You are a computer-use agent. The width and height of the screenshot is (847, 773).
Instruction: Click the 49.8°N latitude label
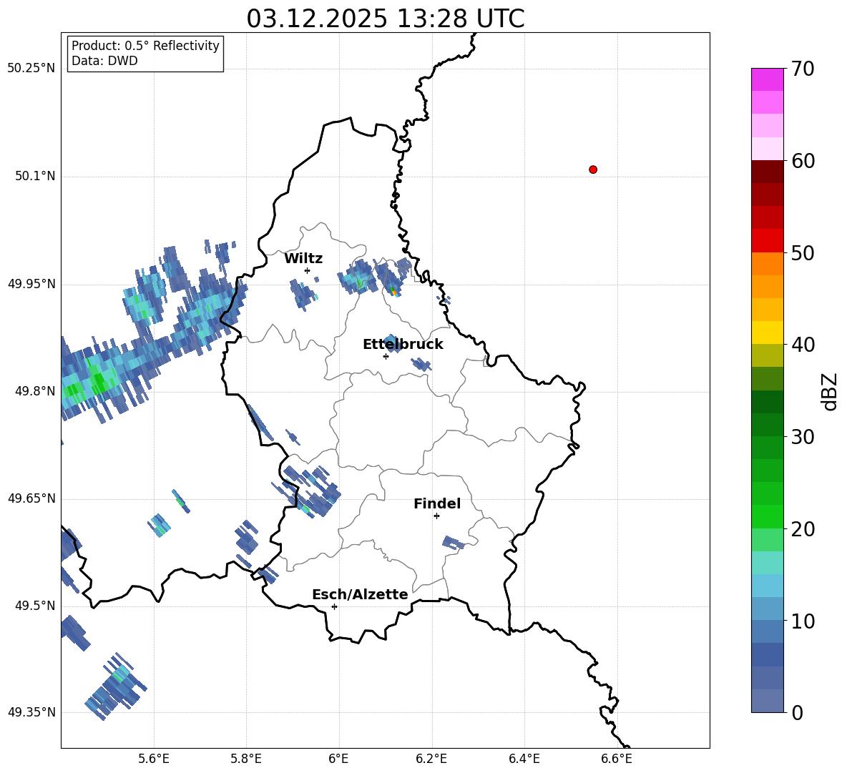click(35, 391)
